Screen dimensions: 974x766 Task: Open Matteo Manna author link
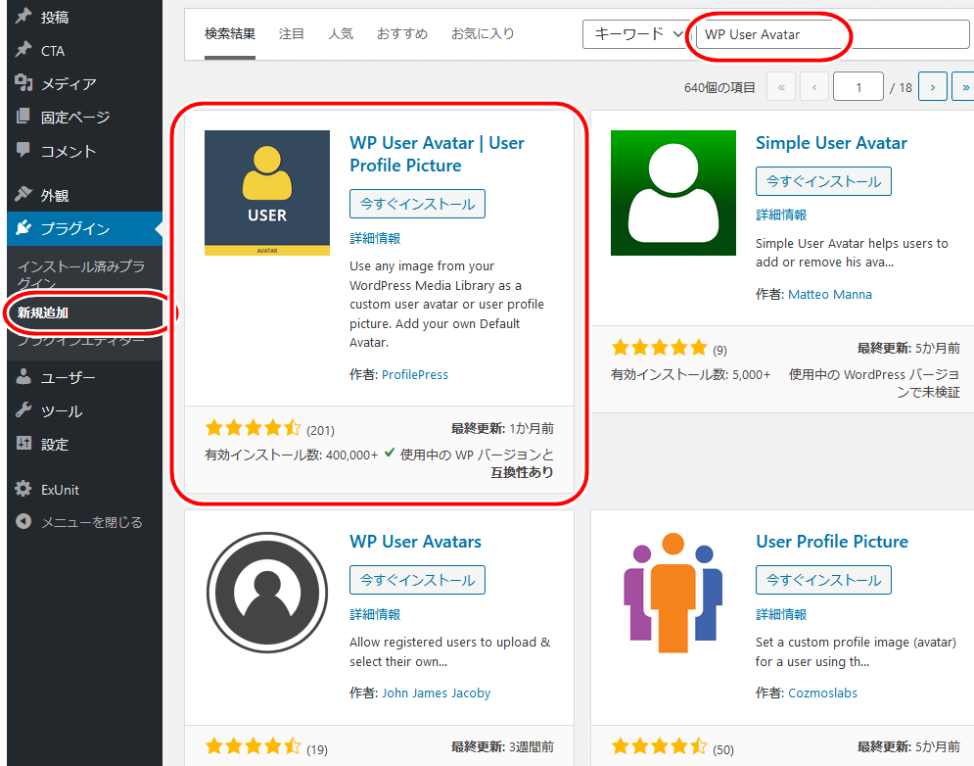click(x=830, y=294)
